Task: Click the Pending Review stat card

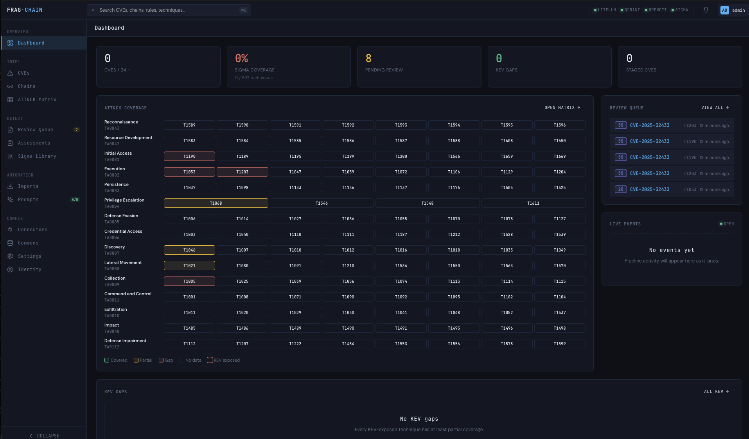Action: (x=419, y=67)
